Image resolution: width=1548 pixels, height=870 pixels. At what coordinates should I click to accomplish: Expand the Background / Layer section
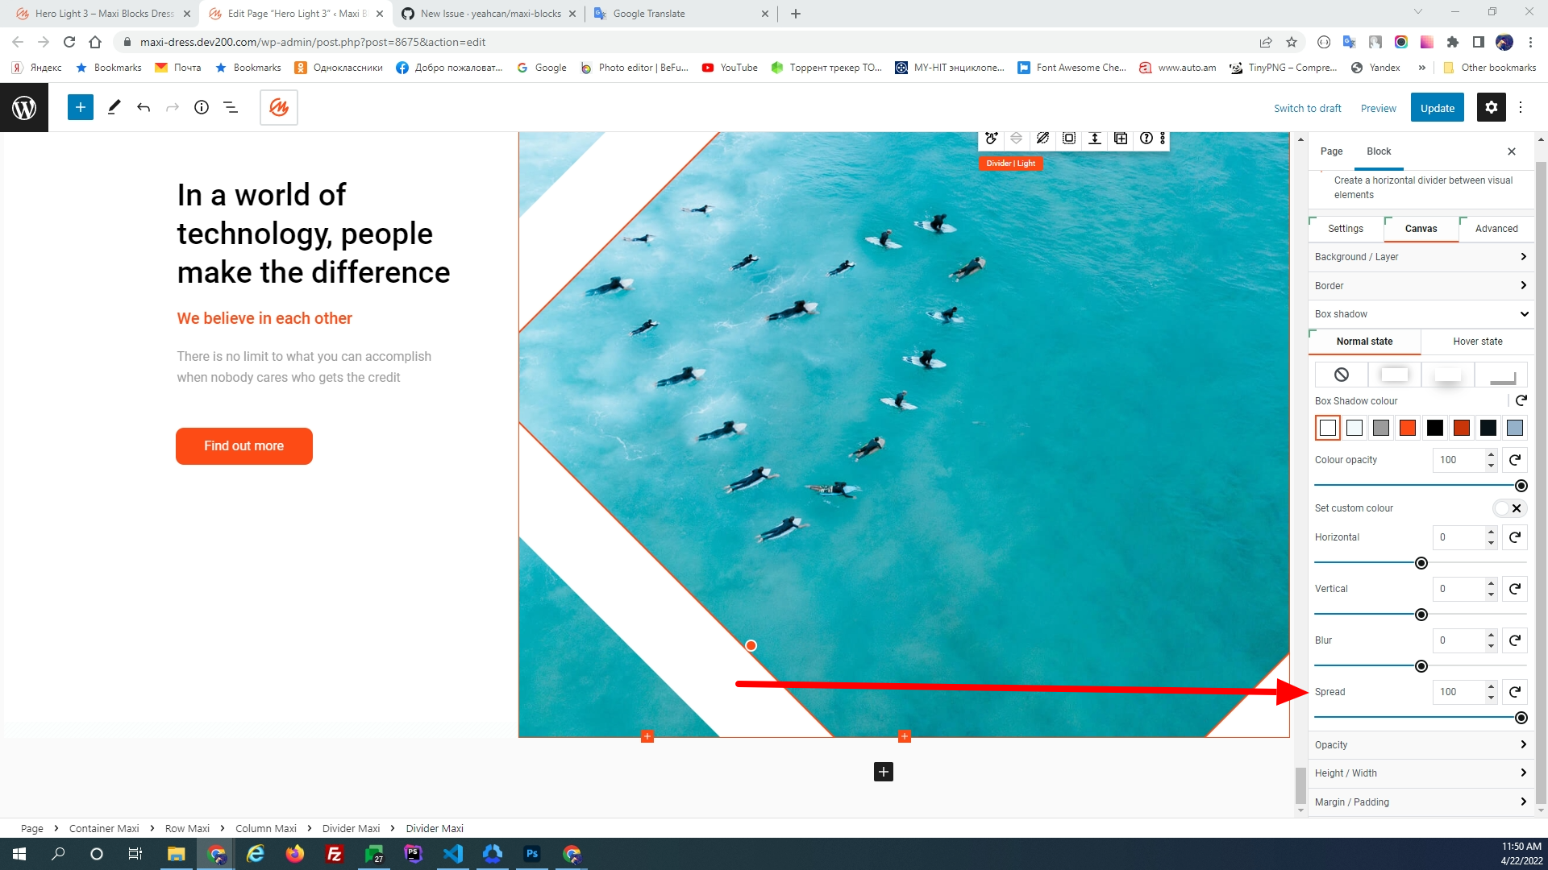point(1421,257)
